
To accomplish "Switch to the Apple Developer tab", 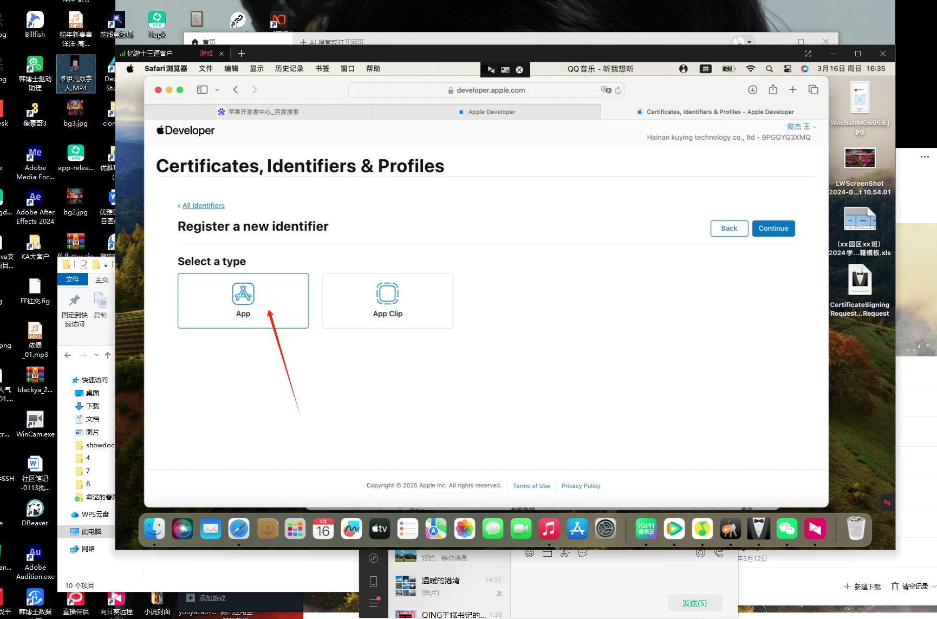I will click(486, 112).
